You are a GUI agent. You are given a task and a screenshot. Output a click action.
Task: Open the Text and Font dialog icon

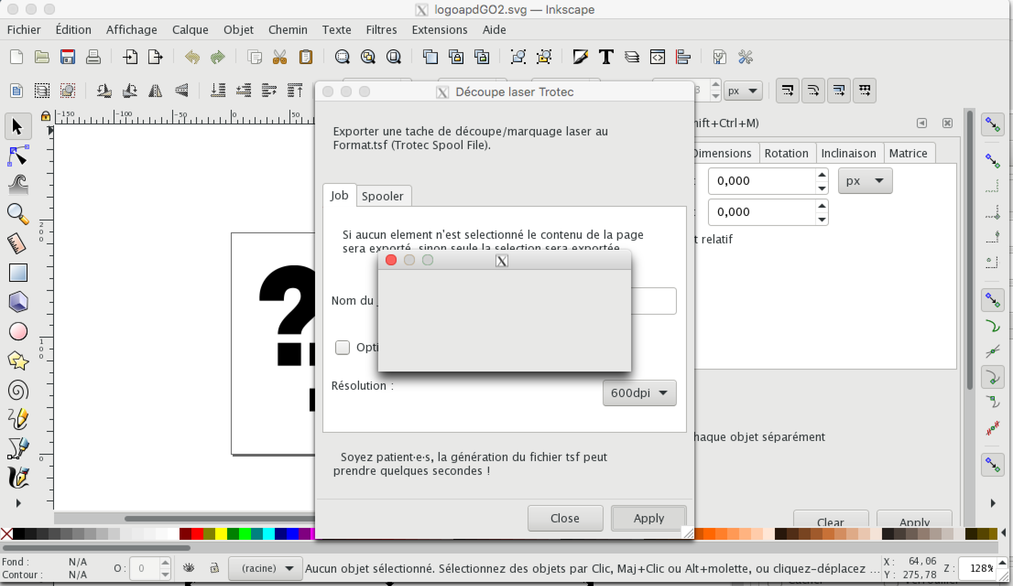click(606, 57)
